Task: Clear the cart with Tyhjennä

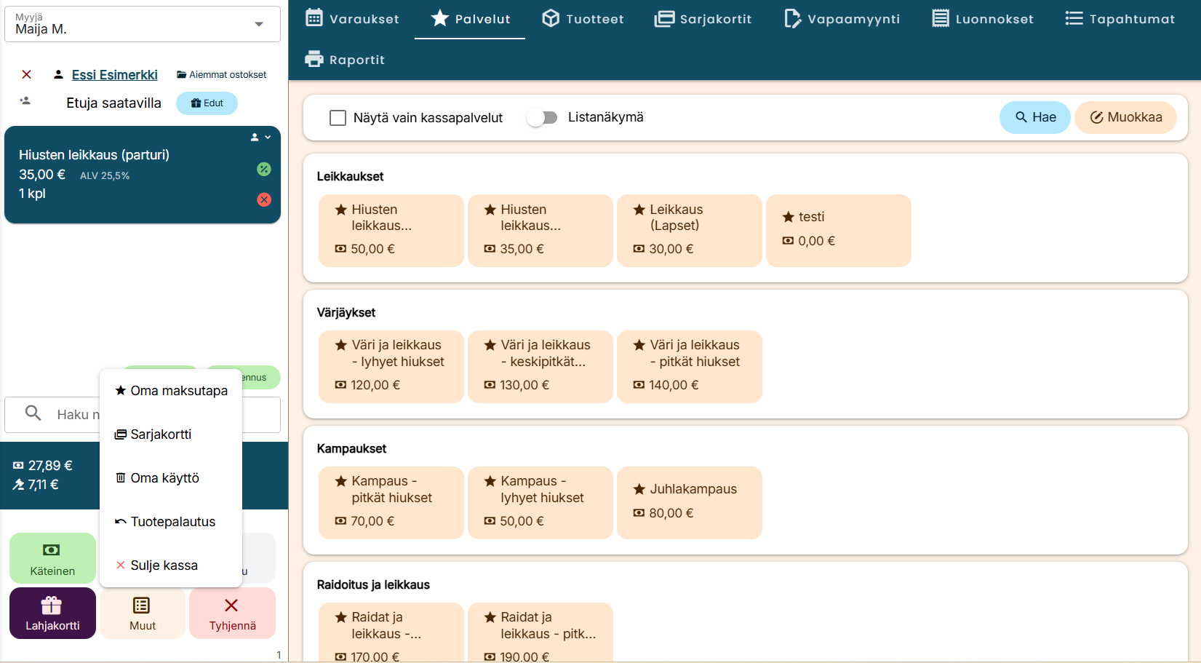Action: 232,613
